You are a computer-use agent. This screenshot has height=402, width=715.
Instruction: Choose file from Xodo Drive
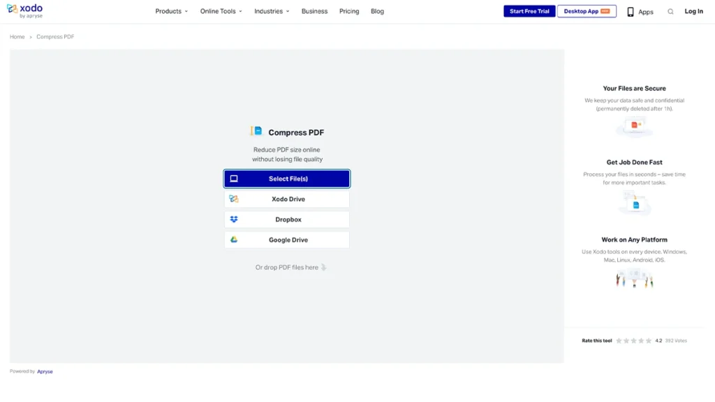pos(287,199)
